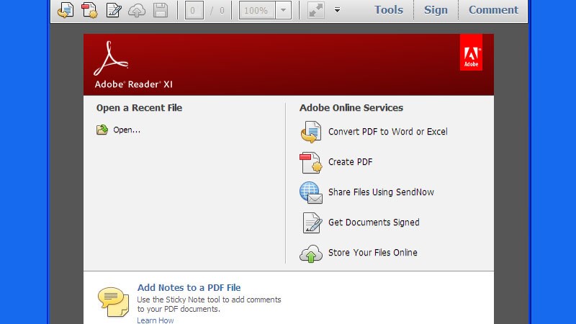This screenshot has height=324, width=576.
Task: Click the red Adobe logo badge
Action: (x=471, y=52)
